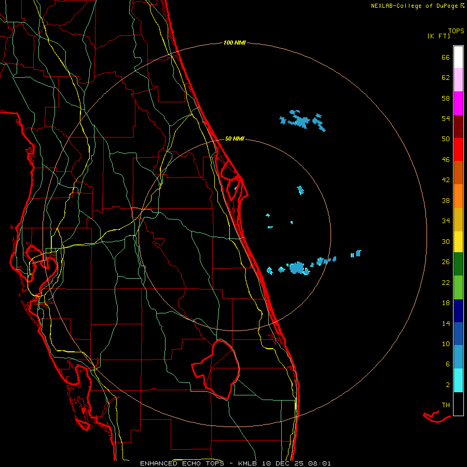This screenshot has height=467, width=467.
Task: Click the '100 NMI' range ring label
Action: (x=235, y=43)
